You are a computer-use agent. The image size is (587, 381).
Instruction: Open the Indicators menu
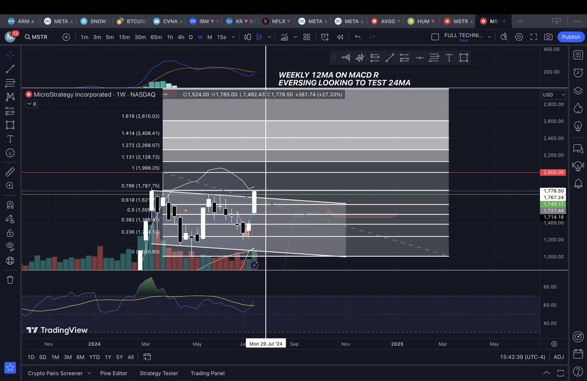point(284,37)
